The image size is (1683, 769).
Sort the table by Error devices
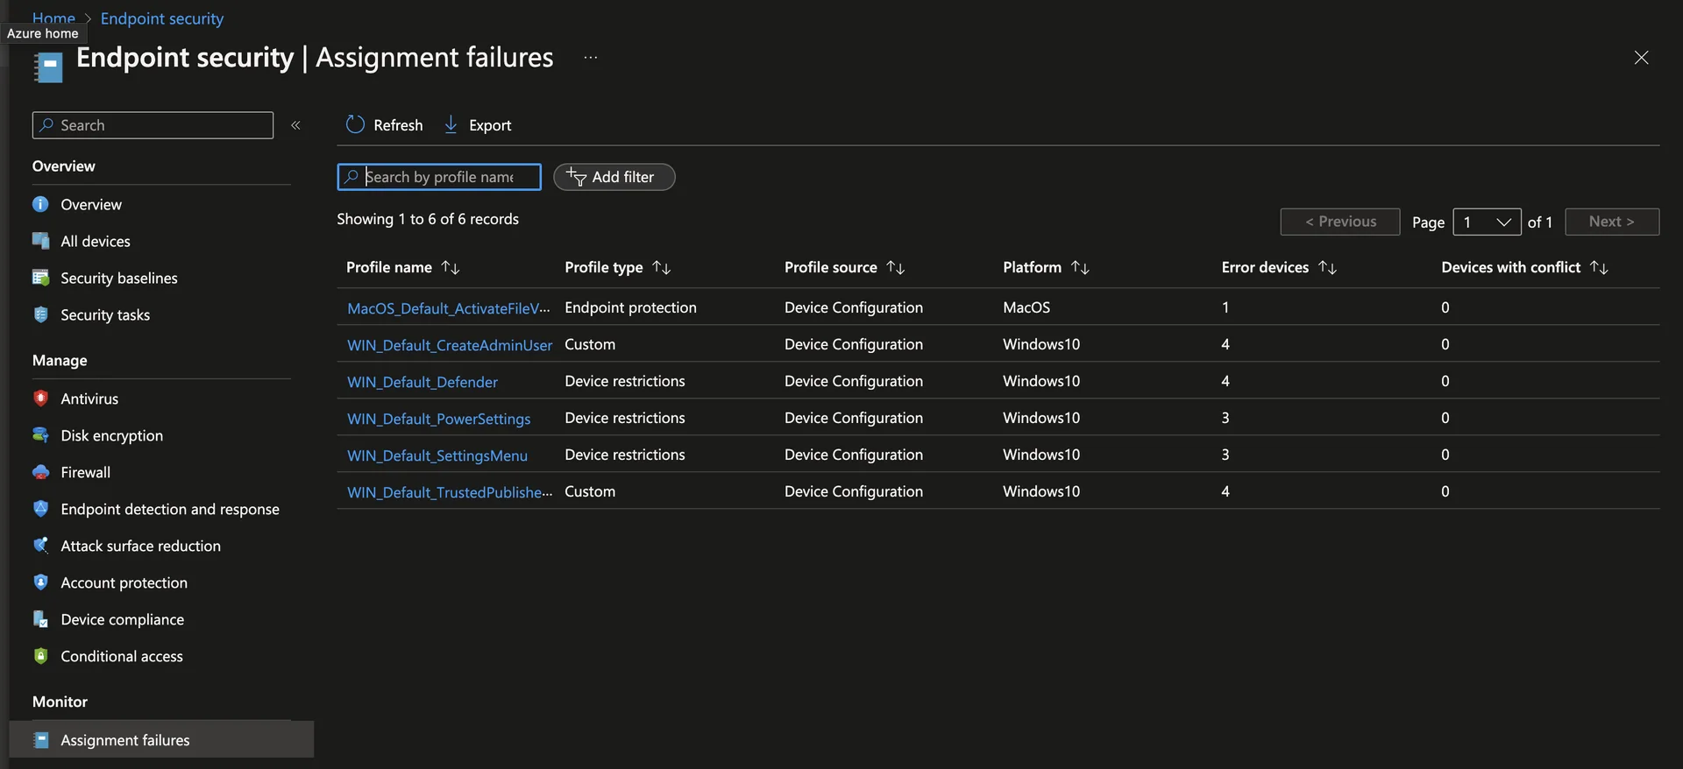click(1328, 267)
